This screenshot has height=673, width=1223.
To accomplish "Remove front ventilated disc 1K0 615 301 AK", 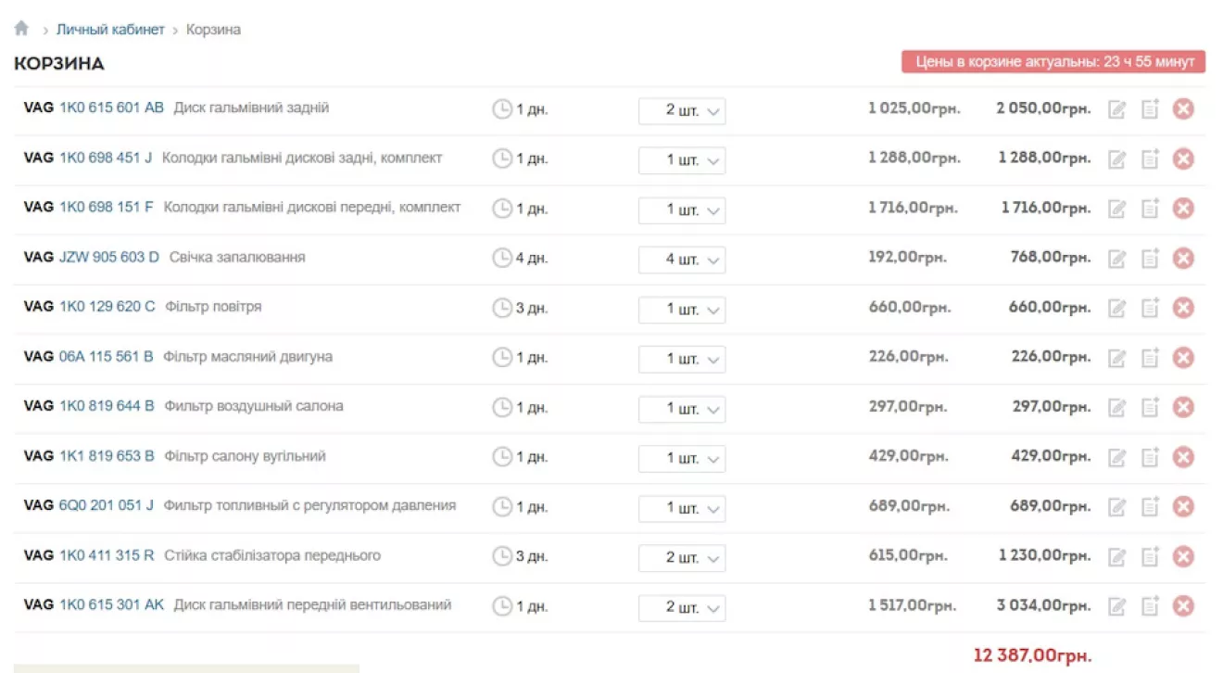I will pos(1183,606).
